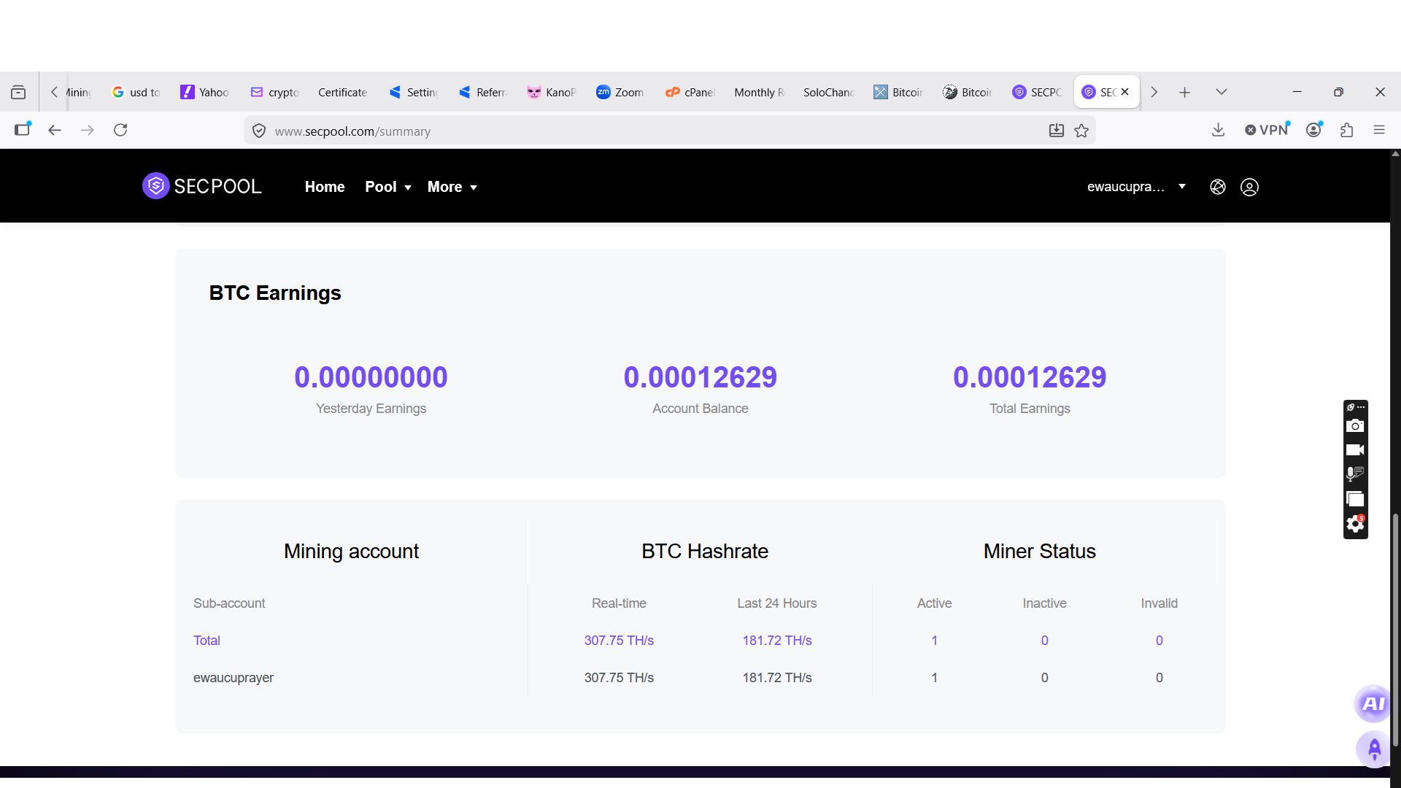Open the AI assistant floating button

[x=1373, y=703]
